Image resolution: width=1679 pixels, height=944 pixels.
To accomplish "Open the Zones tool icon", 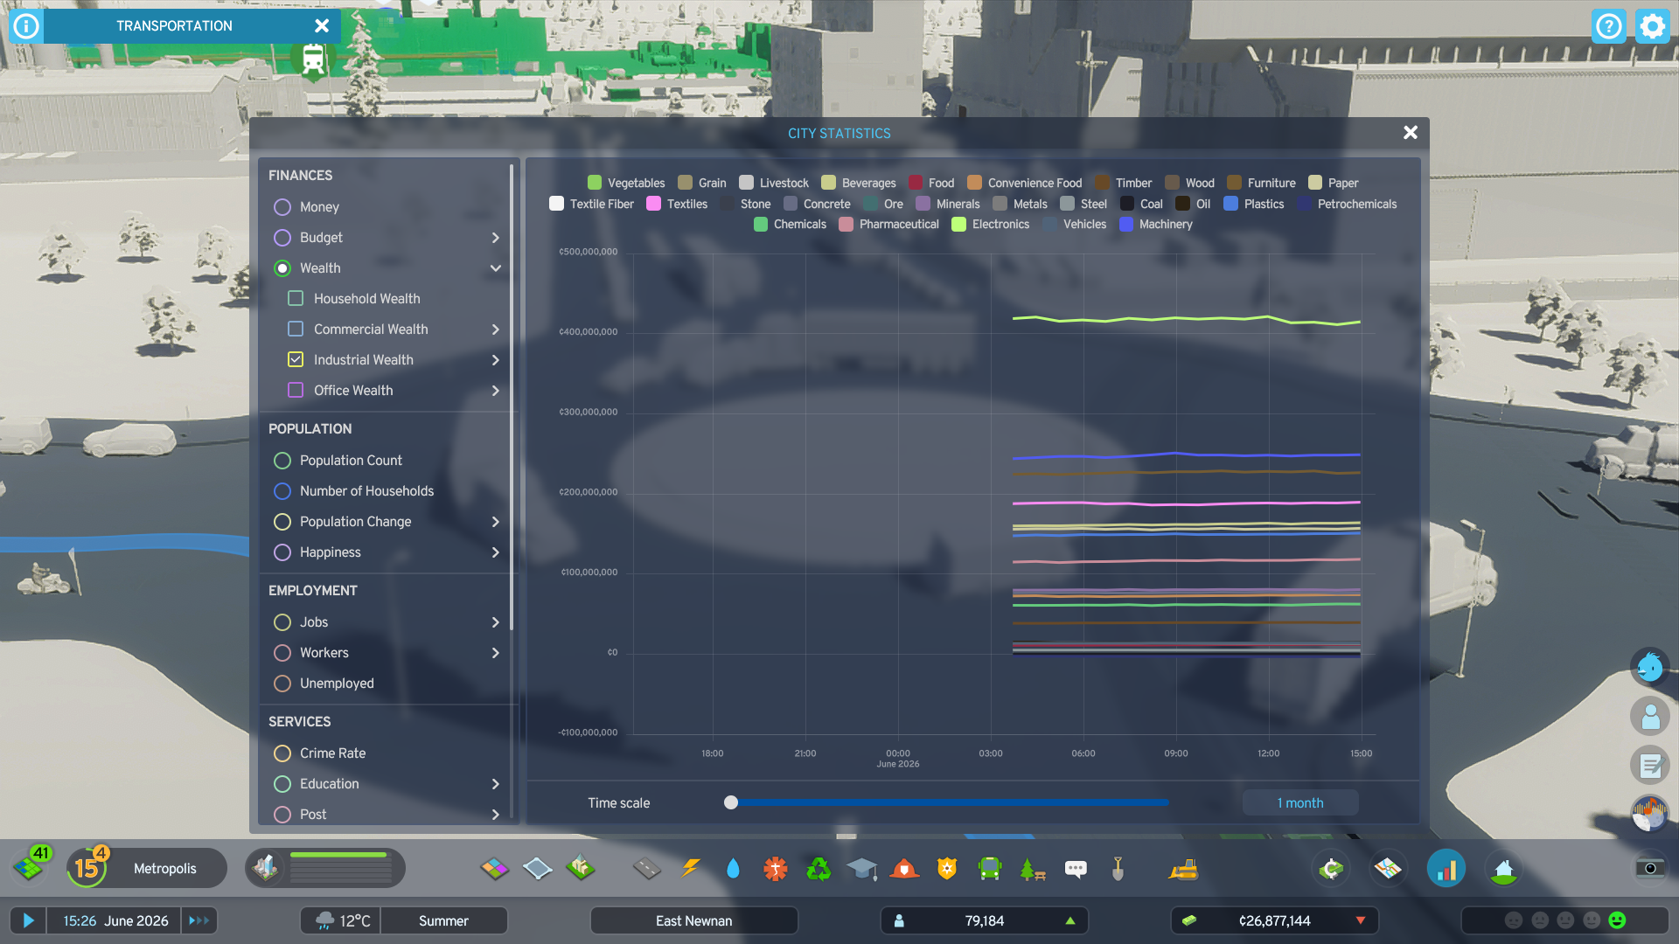I will [x=495, y=869].
